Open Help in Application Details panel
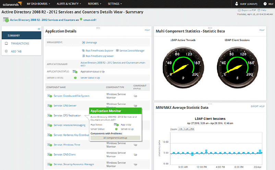The width and height of the screenshot is (275, 170). click(147, 30)
